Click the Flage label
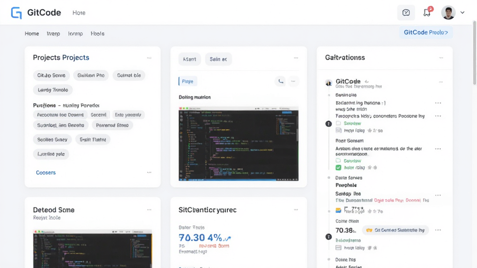 pos(187,81)
